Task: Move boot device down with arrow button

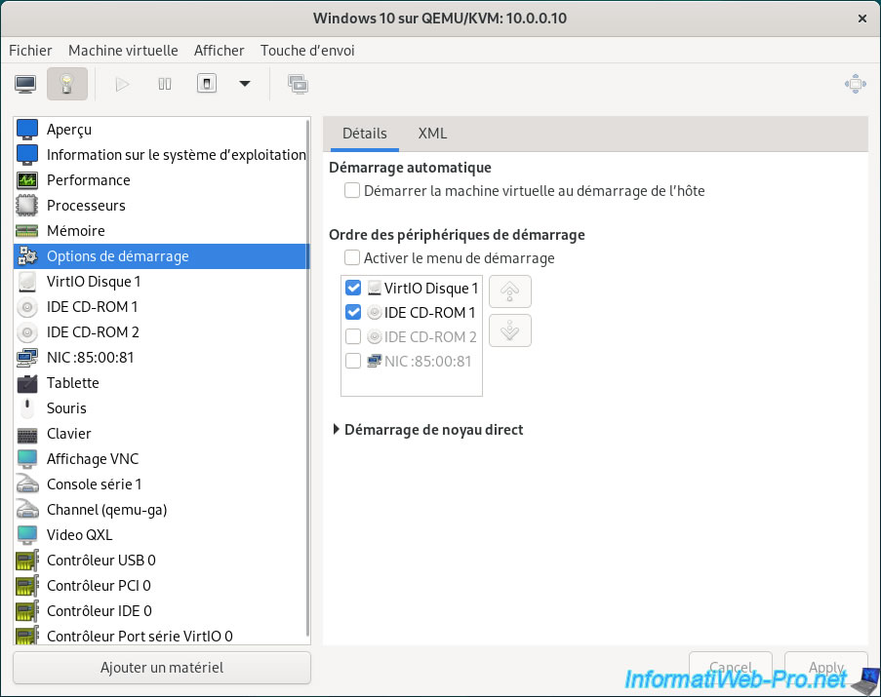Action: click(509, 330)
